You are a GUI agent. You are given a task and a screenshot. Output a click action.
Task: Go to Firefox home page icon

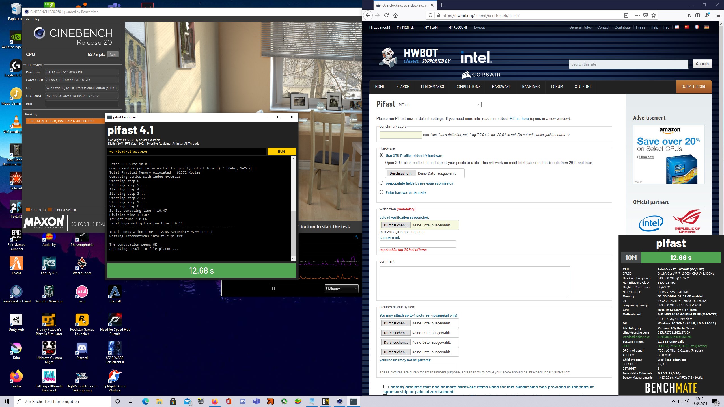tap(395, 16)
